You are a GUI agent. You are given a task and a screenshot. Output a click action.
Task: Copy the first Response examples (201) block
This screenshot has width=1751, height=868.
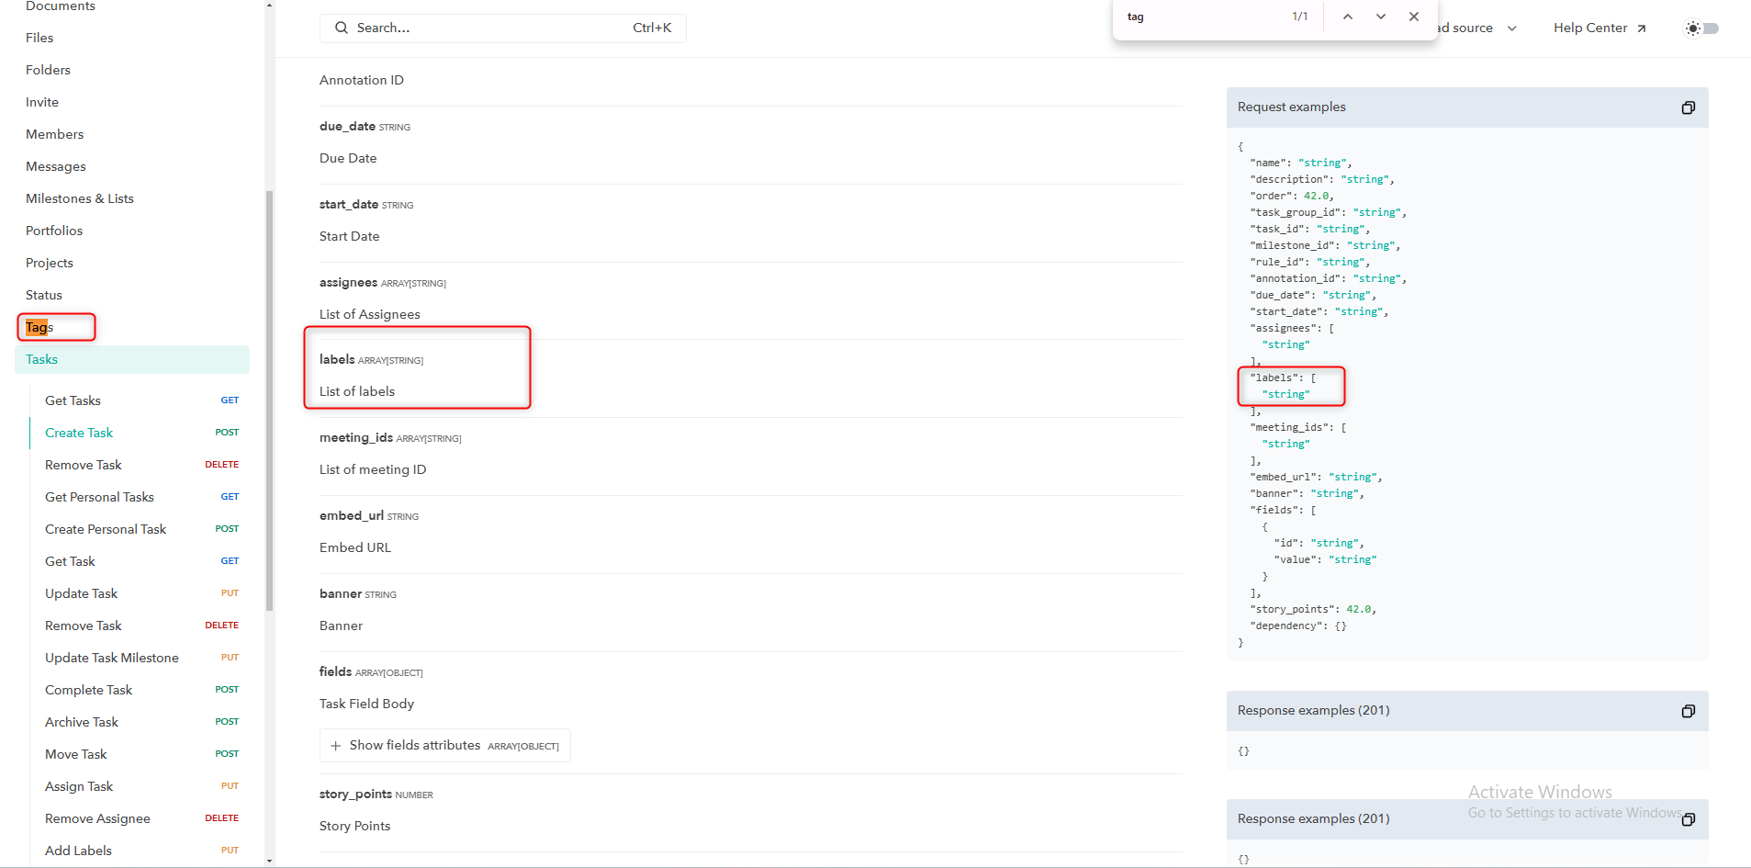1688,711
